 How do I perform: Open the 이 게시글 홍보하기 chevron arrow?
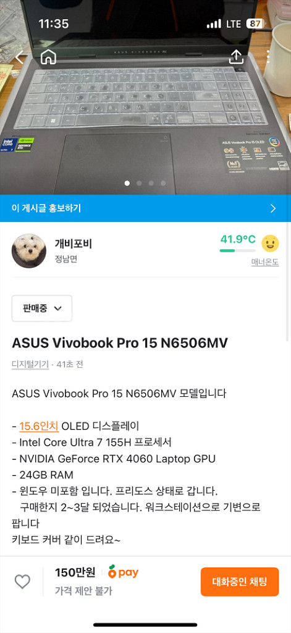tap(273, 208)
